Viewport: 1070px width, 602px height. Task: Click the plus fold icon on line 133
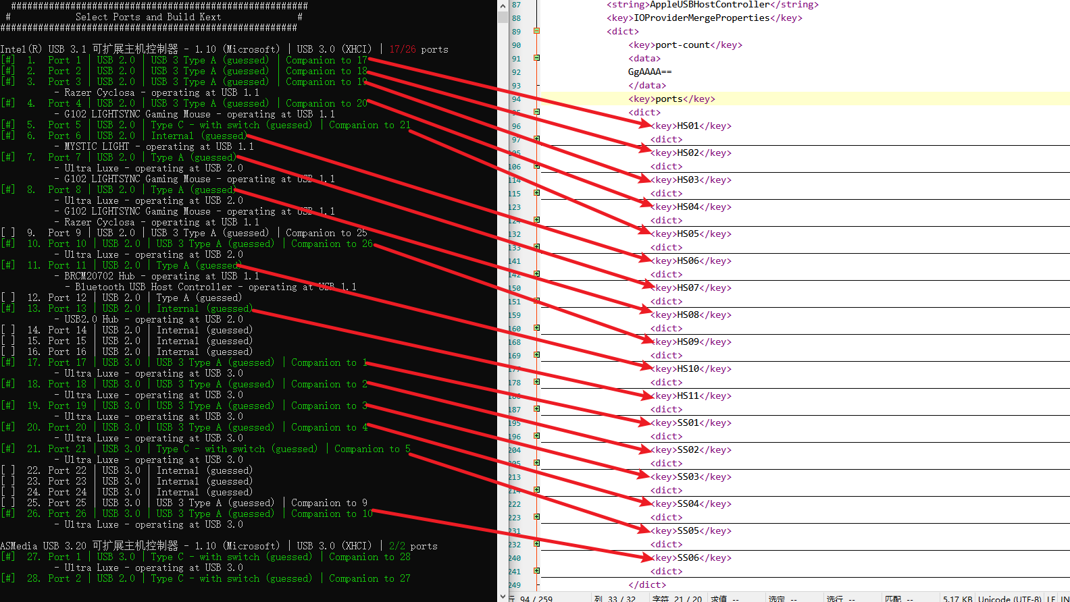point(536,247)
